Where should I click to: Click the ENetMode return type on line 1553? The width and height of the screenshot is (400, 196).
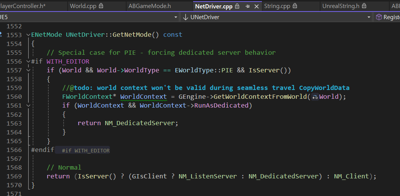47,34
